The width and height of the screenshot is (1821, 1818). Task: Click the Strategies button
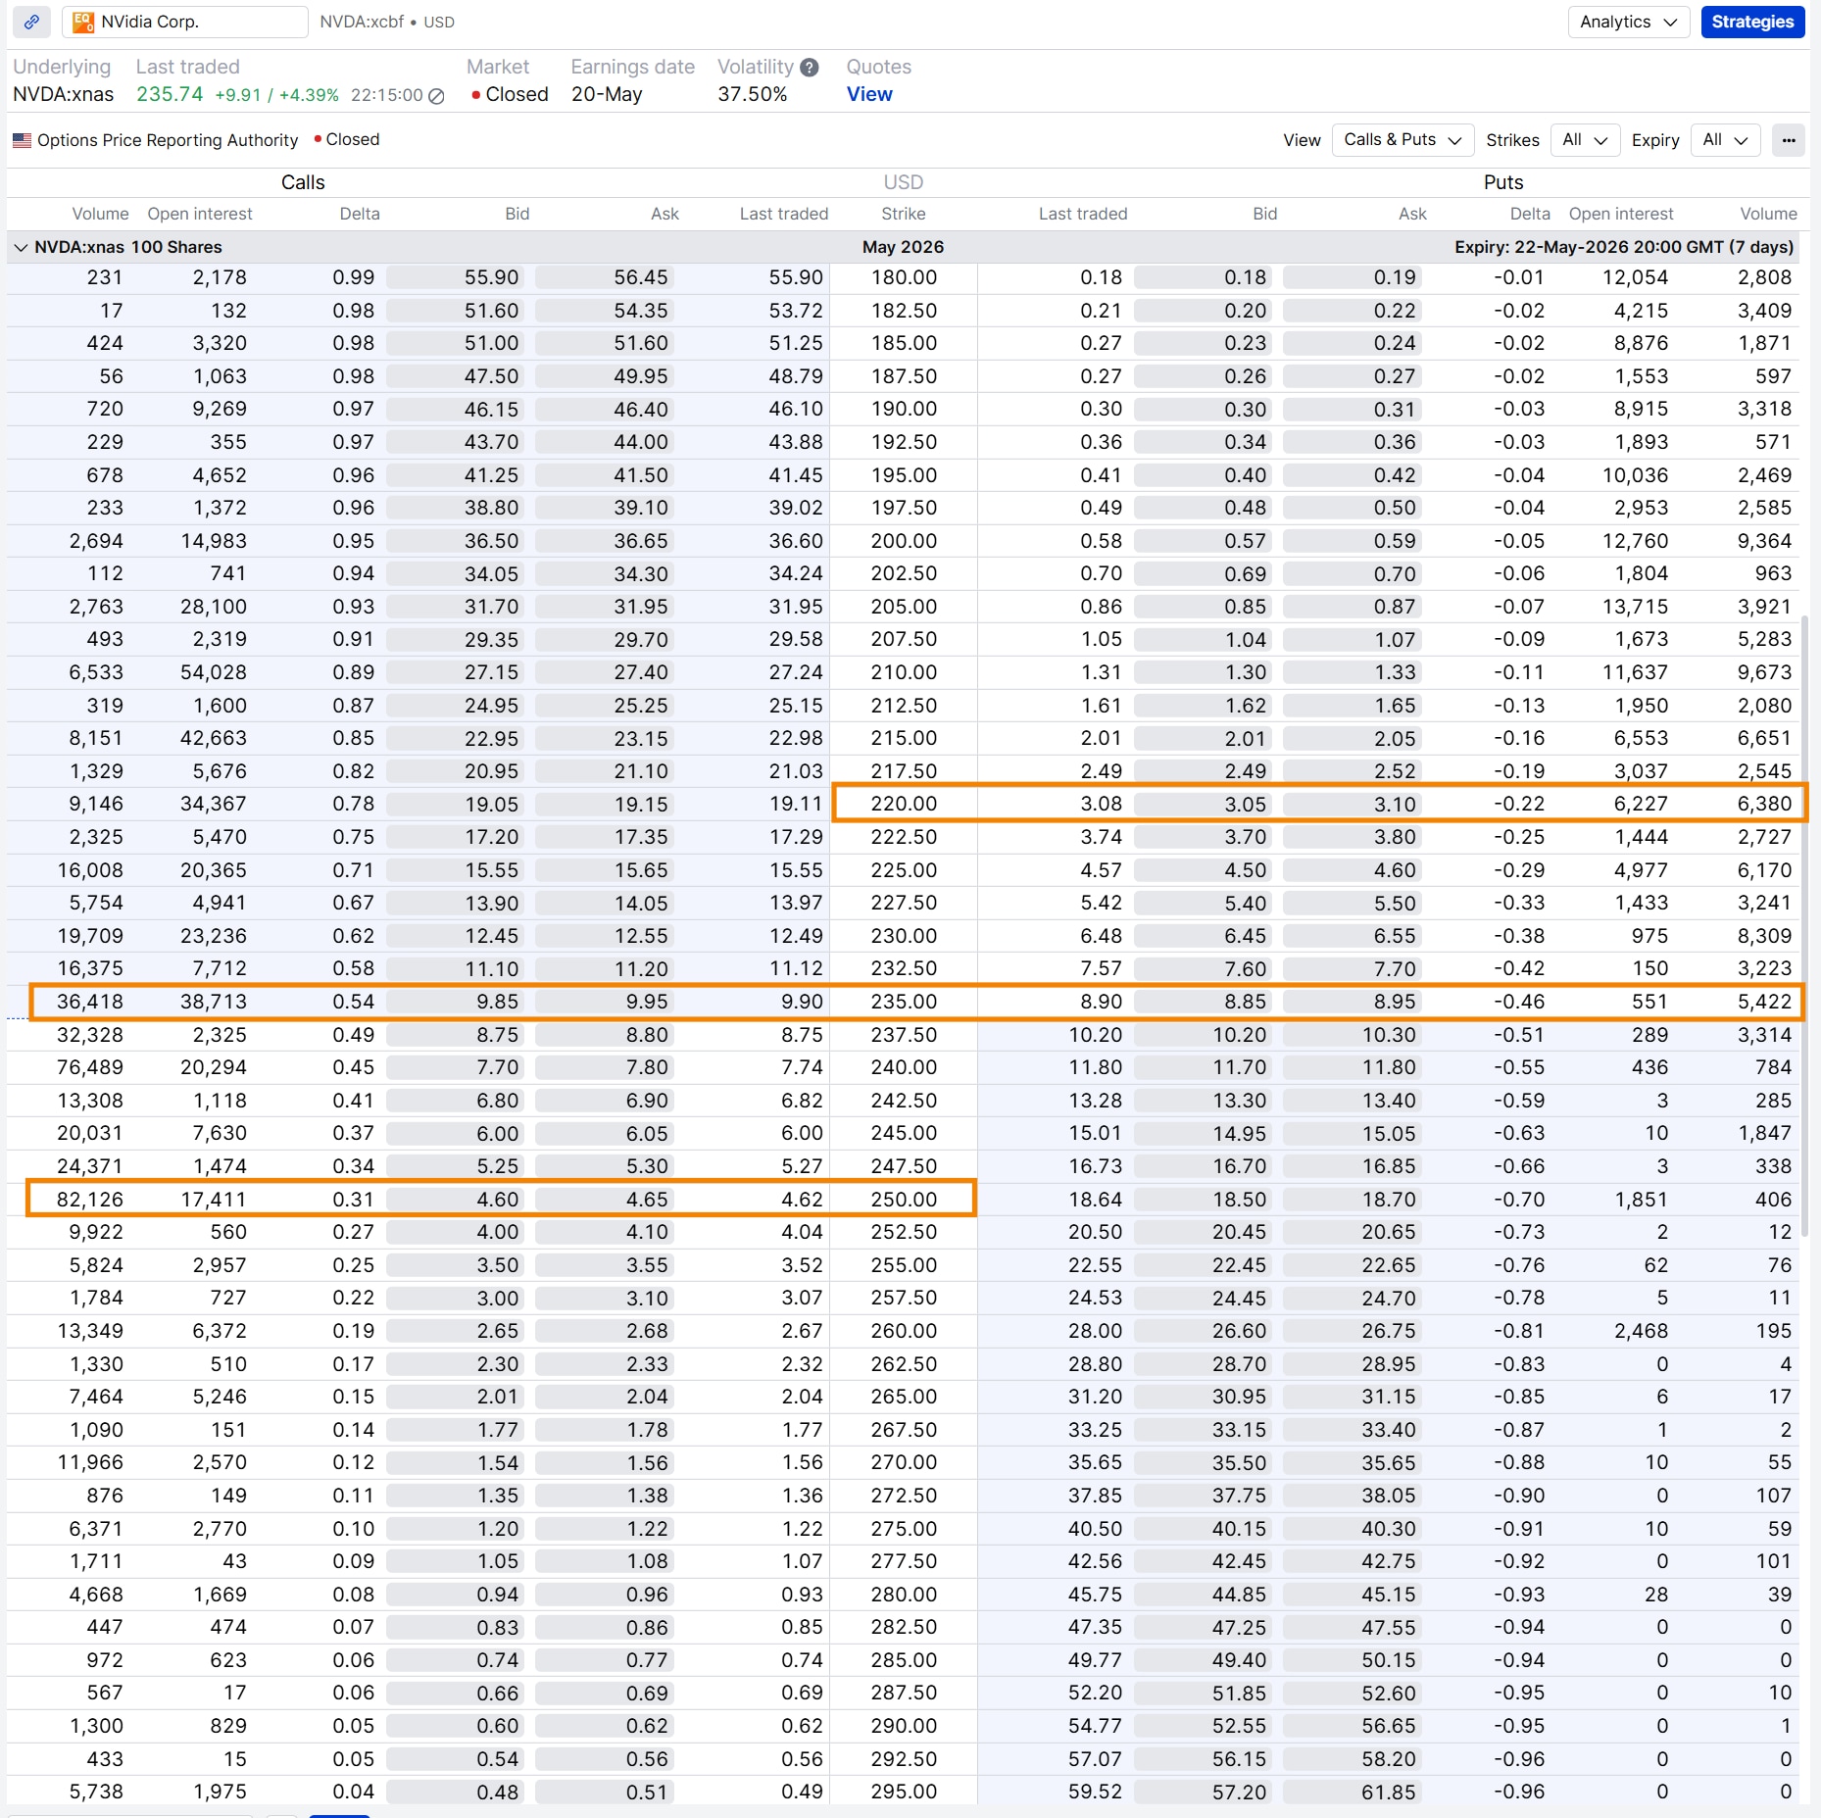pyautogui.click(x=1752, y=22)
